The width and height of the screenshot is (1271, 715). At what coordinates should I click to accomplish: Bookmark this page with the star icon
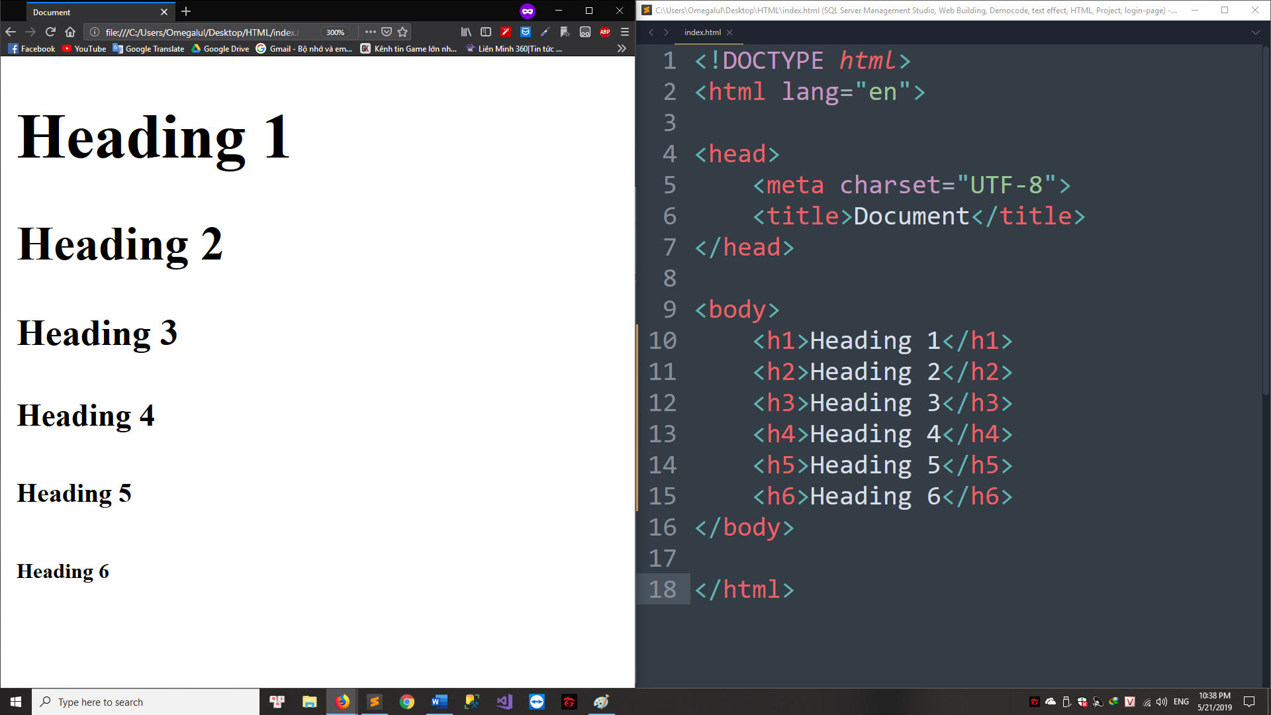[402, 32]
